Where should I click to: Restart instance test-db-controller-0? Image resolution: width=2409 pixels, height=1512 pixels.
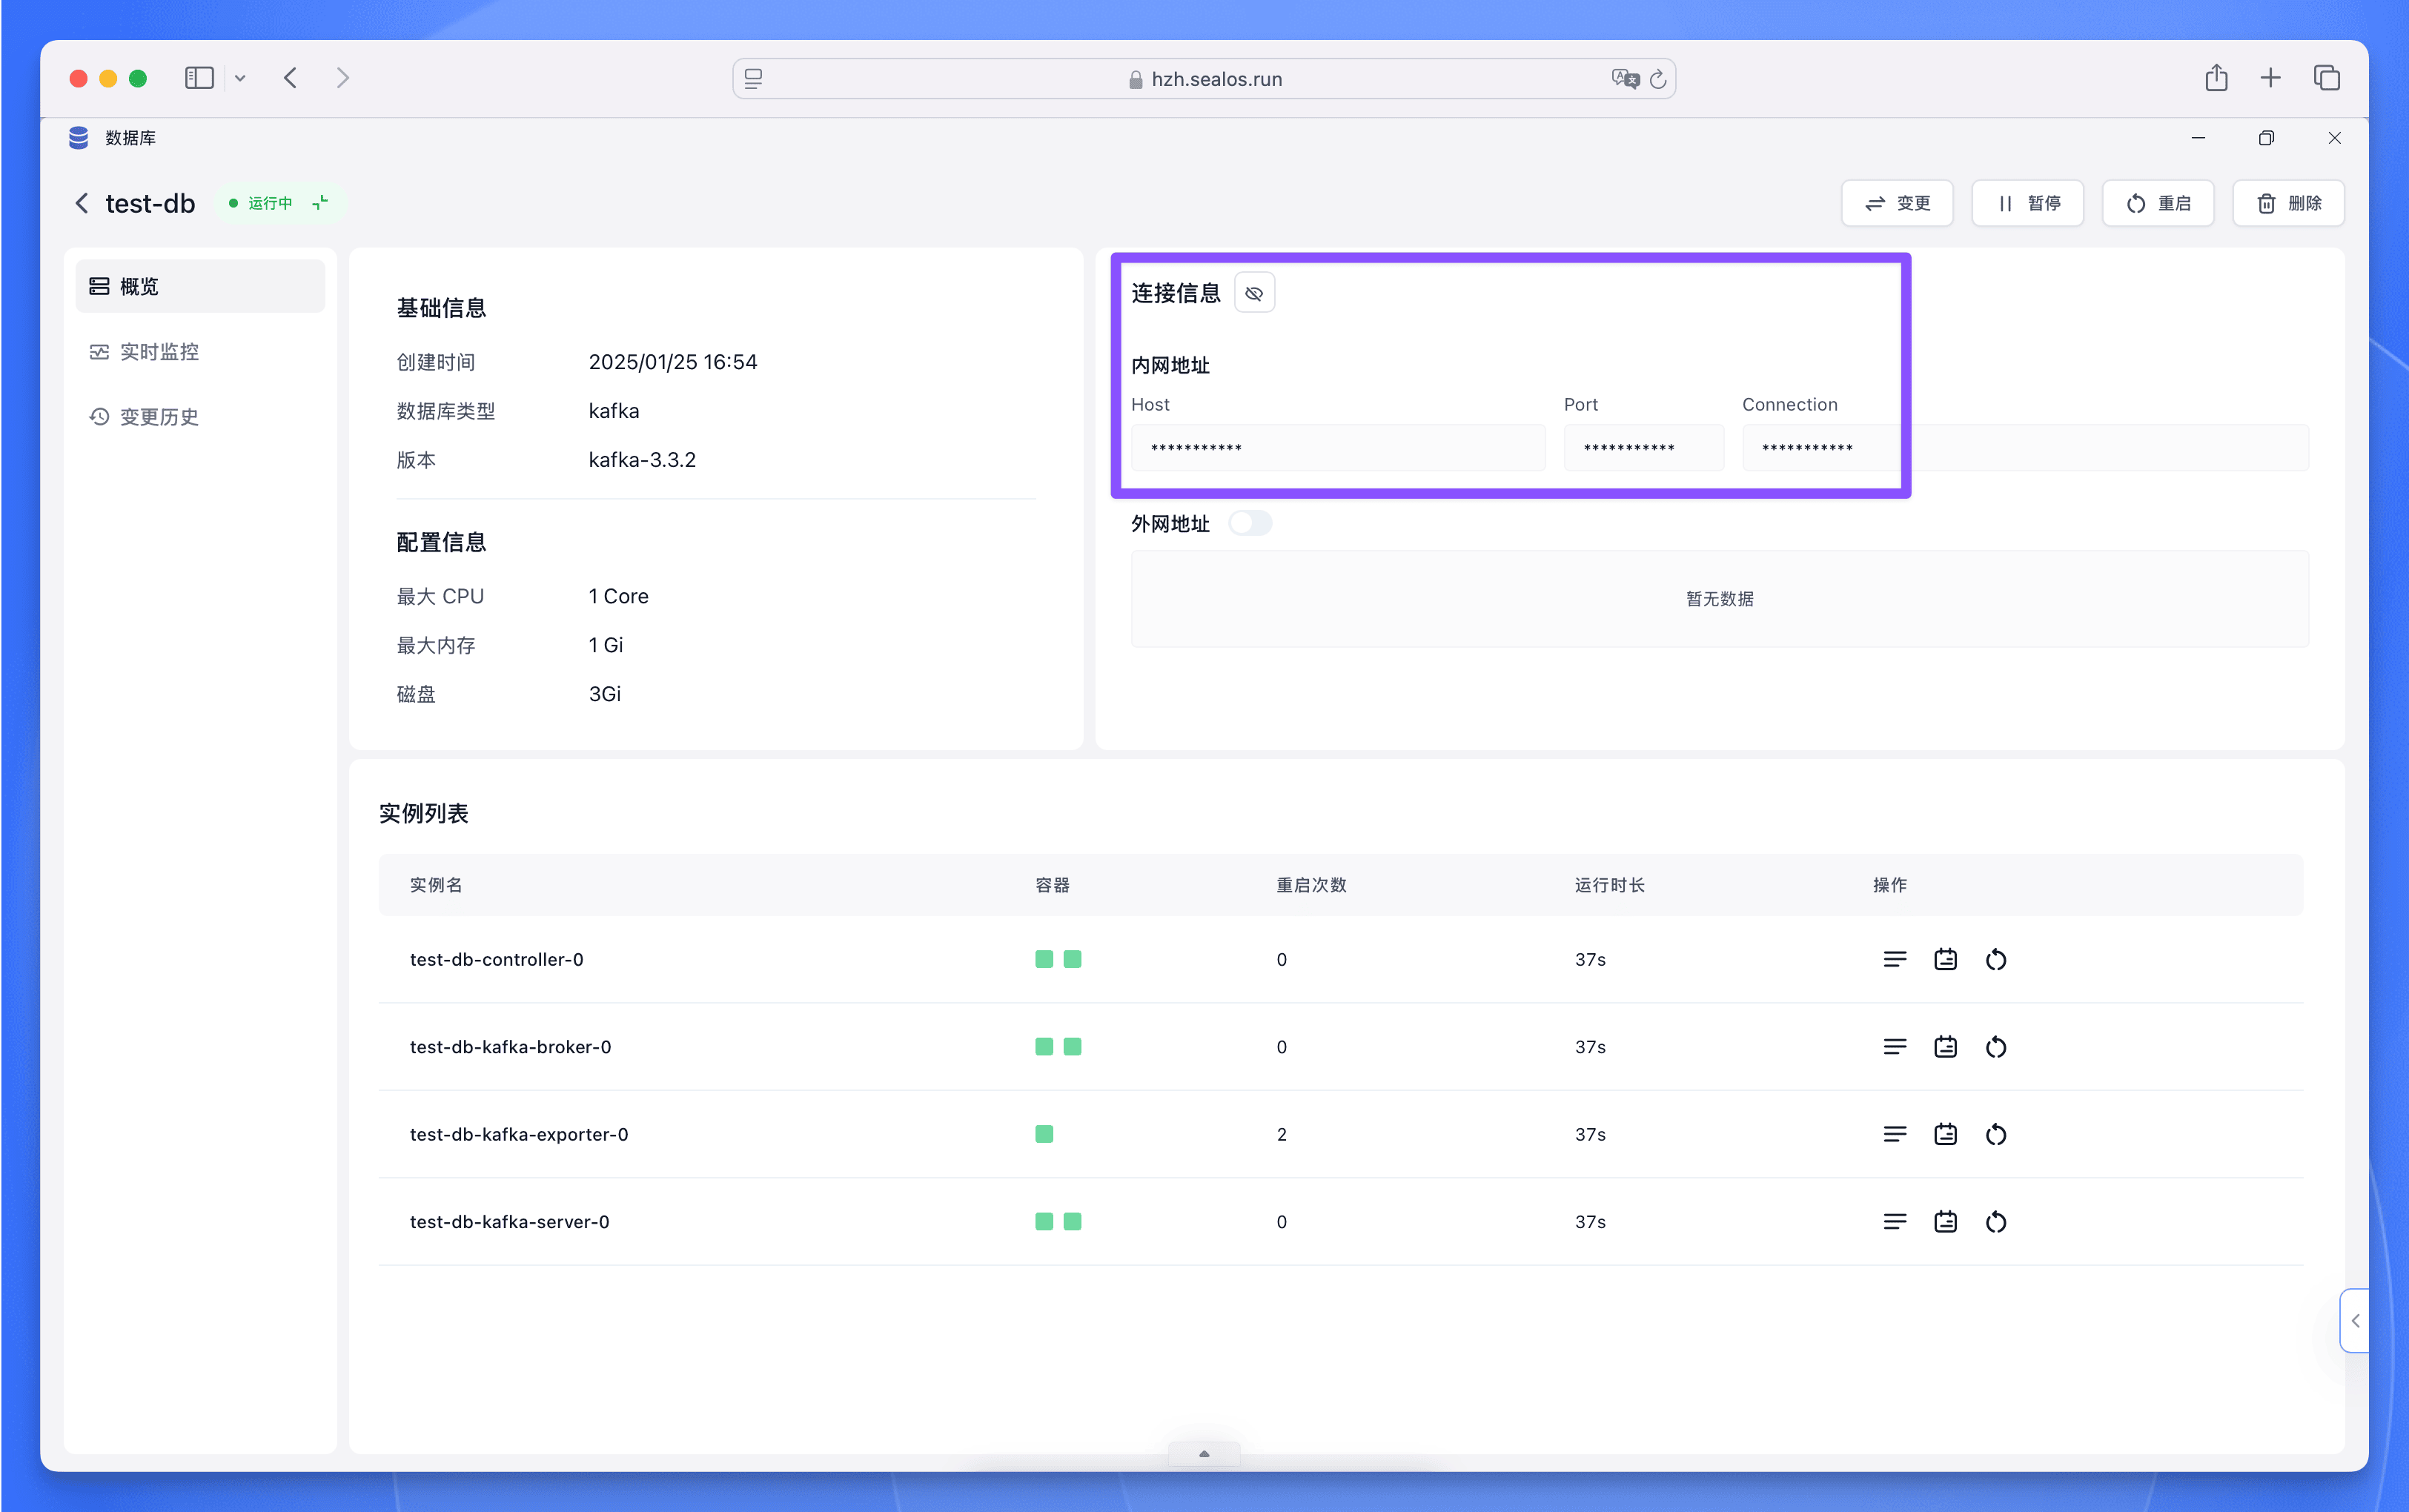pyautogui.click(x=1996, y=960)
